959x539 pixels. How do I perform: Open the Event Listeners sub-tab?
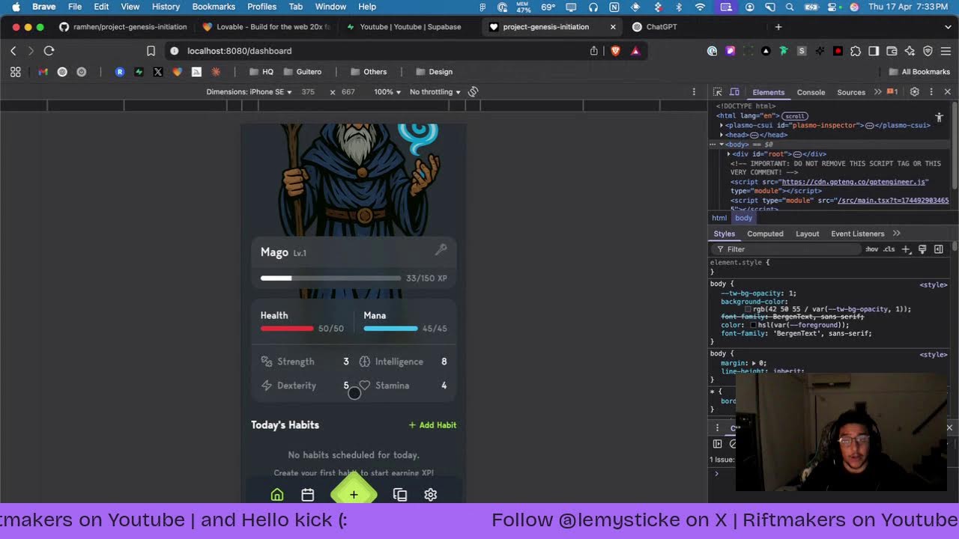(x=857, y=234)
